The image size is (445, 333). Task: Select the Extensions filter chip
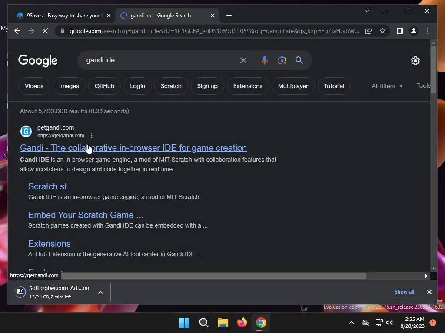(x=248, y=86)
